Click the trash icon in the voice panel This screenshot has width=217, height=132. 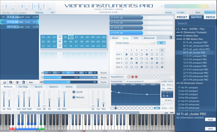(171, 37)
